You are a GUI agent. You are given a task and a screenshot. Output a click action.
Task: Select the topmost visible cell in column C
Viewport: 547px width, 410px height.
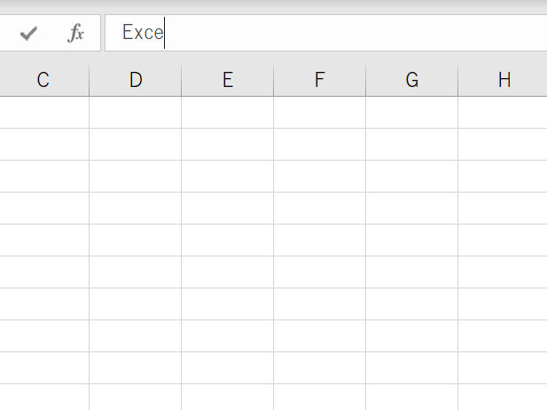click(x=43, y=113)
